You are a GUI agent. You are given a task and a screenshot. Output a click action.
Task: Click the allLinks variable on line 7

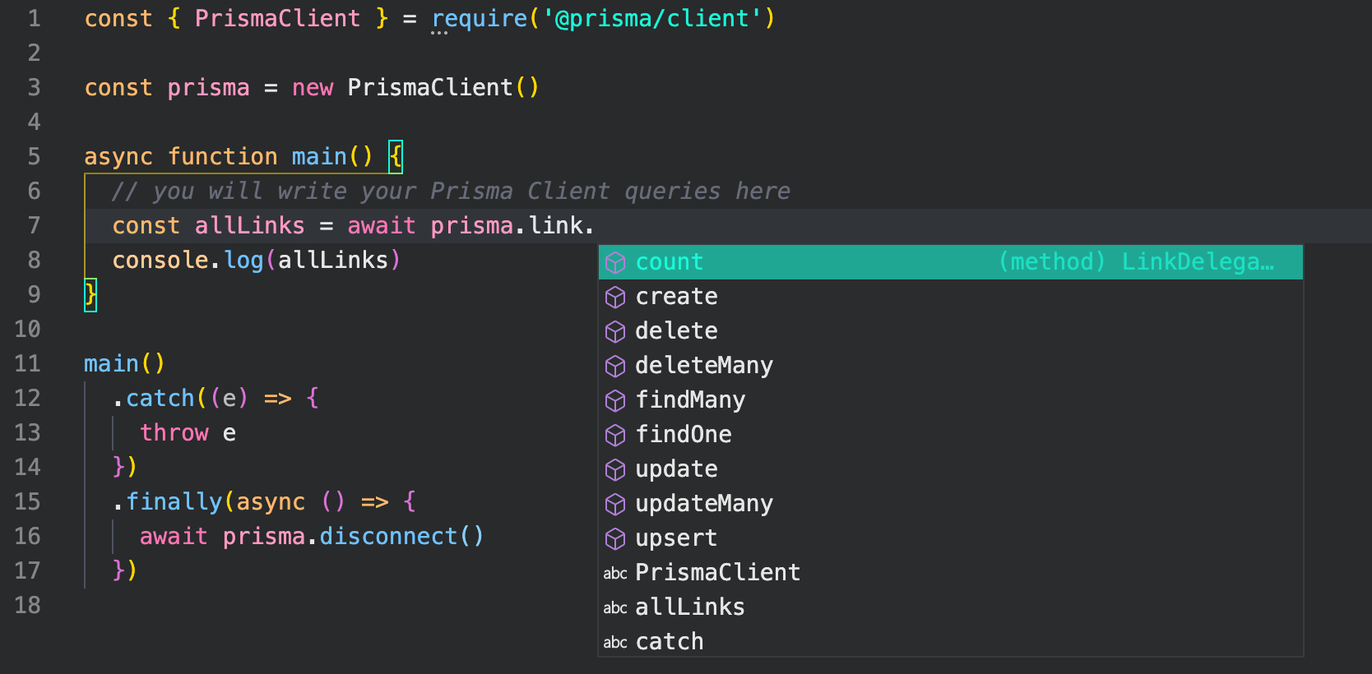tap(250, 225)
